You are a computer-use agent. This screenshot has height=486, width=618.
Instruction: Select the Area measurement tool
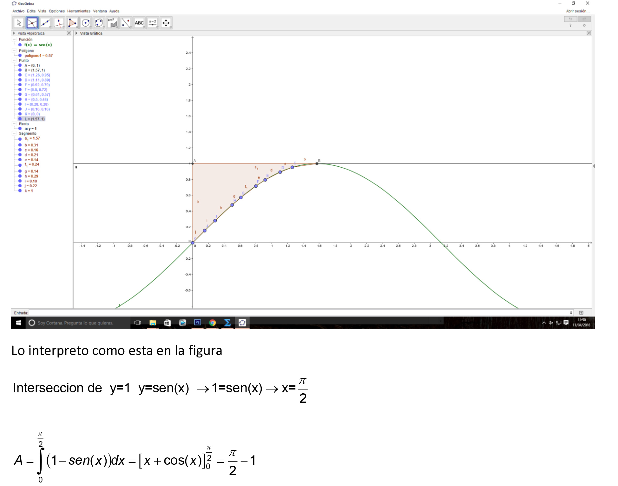click(x=112, y=23)
